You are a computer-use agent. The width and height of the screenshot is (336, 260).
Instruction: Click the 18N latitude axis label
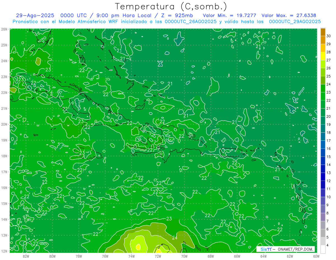pyautogui.click(x=4, y=156)
